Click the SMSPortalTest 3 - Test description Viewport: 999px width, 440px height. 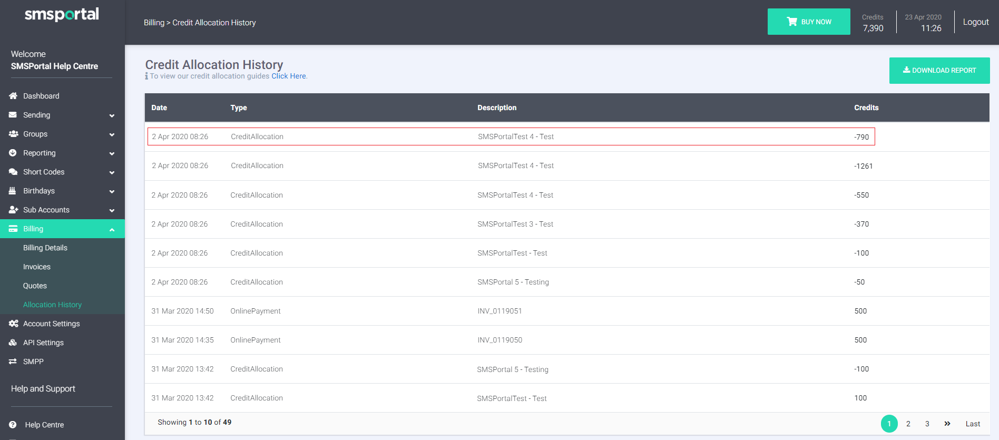(x=515, y=224)
